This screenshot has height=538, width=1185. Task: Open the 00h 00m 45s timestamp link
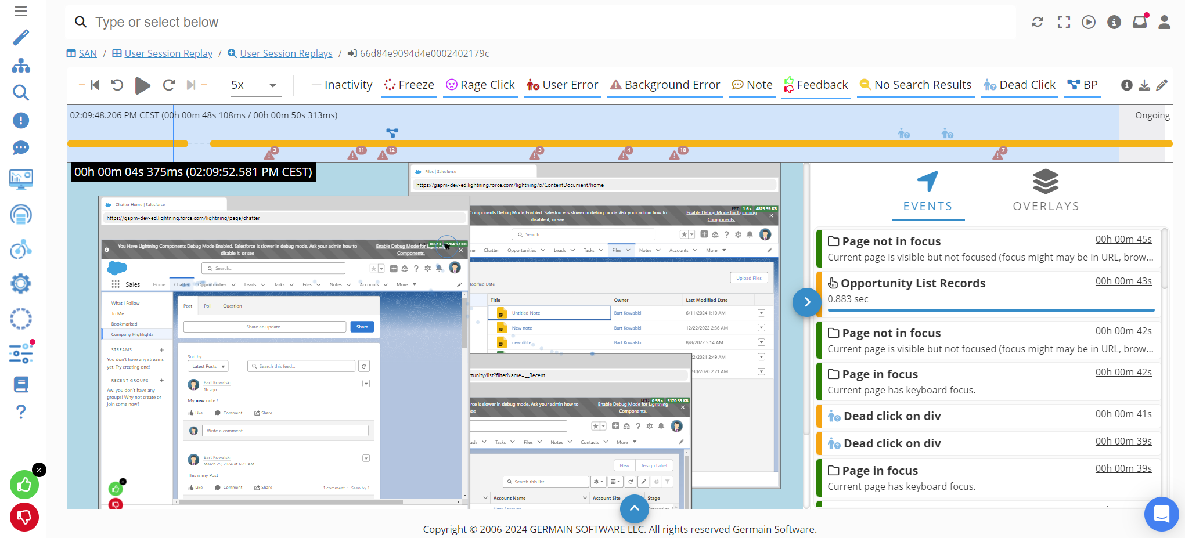coord(1123,239)
